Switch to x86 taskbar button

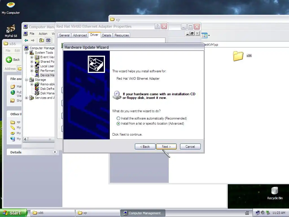[52, 213]
